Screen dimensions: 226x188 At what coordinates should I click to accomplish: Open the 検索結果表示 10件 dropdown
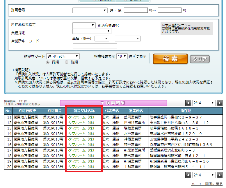pyautogui.click(x=122, y=56)
